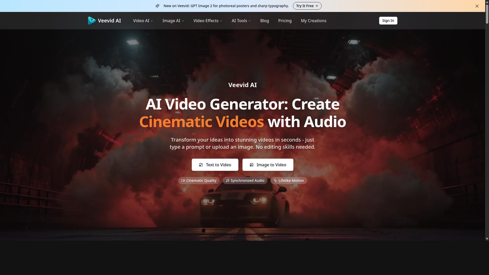Click the Synchronized Audio badge
This screenshot has height=275, width=489.
[x=245, y=181]
